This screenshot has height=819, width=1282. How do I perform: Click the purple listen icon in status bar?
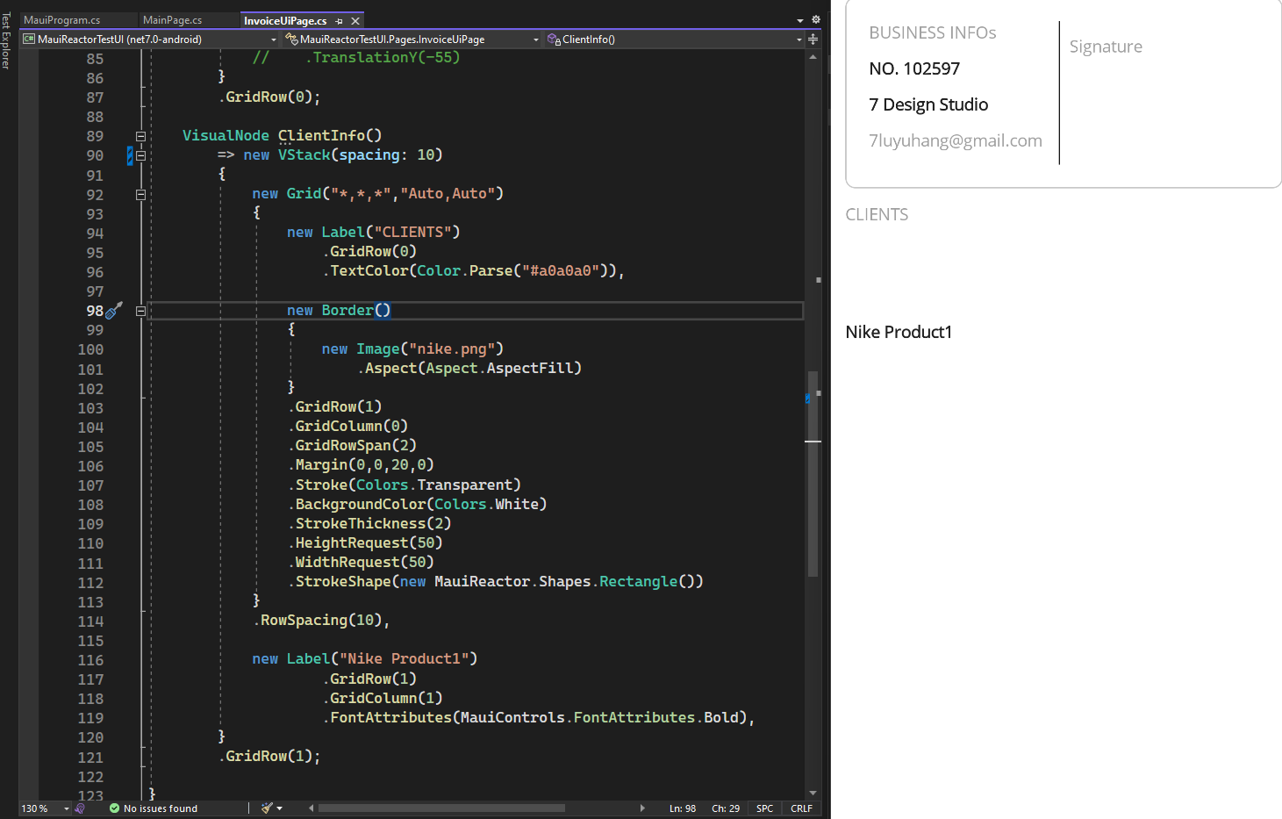81,808
